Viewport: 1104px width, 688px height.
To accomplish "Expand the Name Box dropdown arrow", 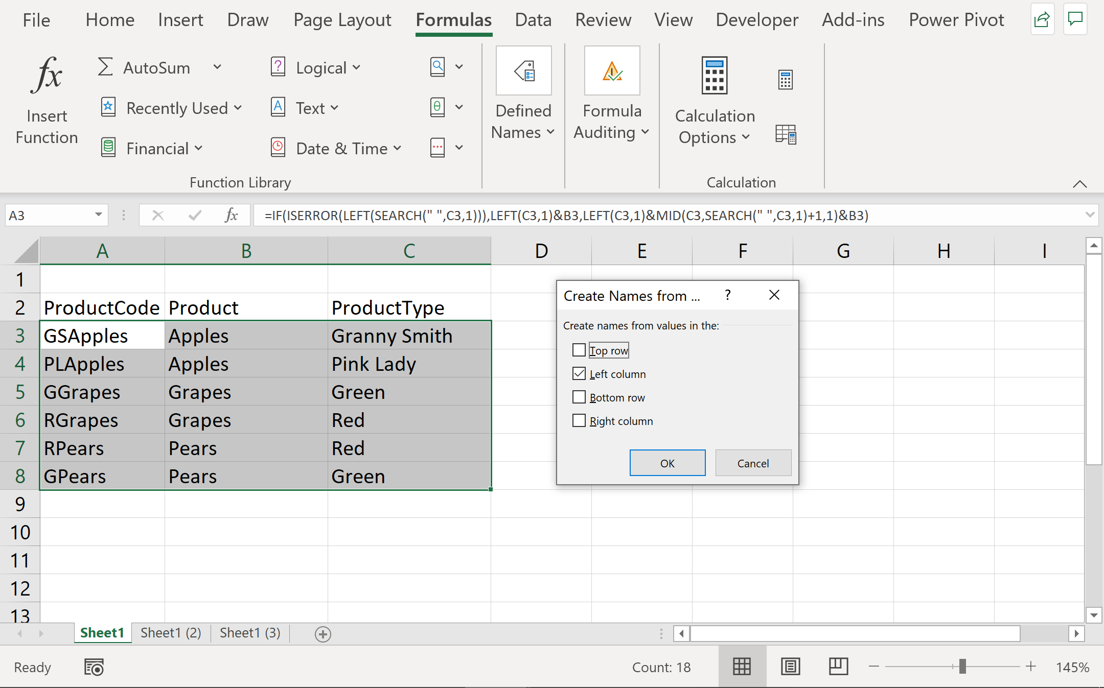I will point(99,215).
